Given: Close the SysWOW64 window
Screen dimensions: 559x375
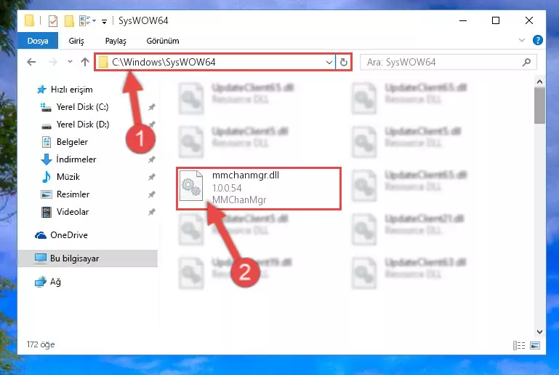Looking at the screenshot, I should coord(529,20).
